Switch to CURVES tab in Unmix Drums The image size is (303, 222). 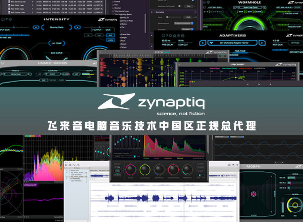pos(61,80)
